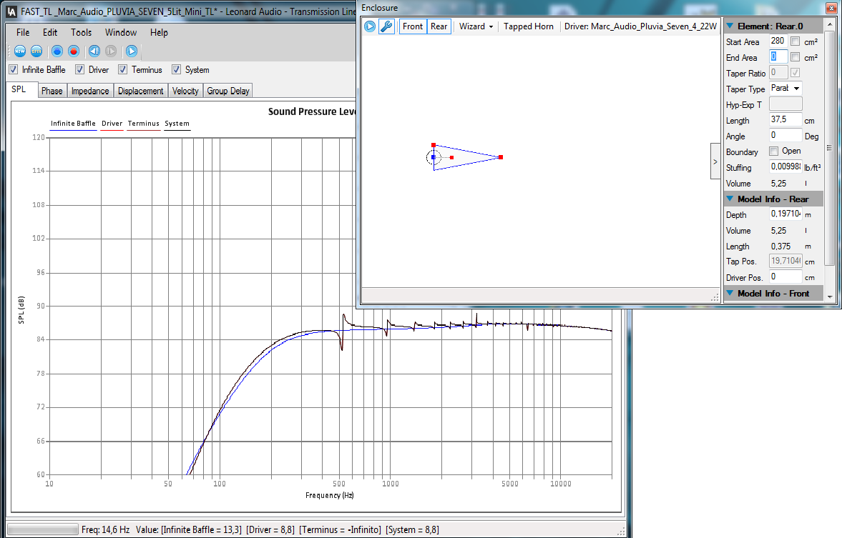This screenshot has height=538, width=842.
Task: Click the Infinite Baffle legend entry
Action: click(73, 124)
